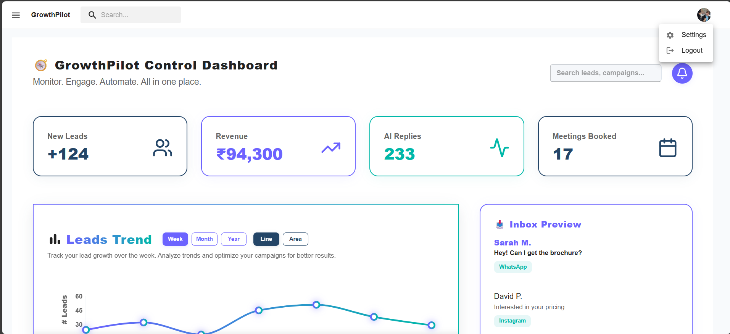Click the magnifier icon in top search
Screen dimensions: 730x334
pyautogui.click(x=92, y=15)
